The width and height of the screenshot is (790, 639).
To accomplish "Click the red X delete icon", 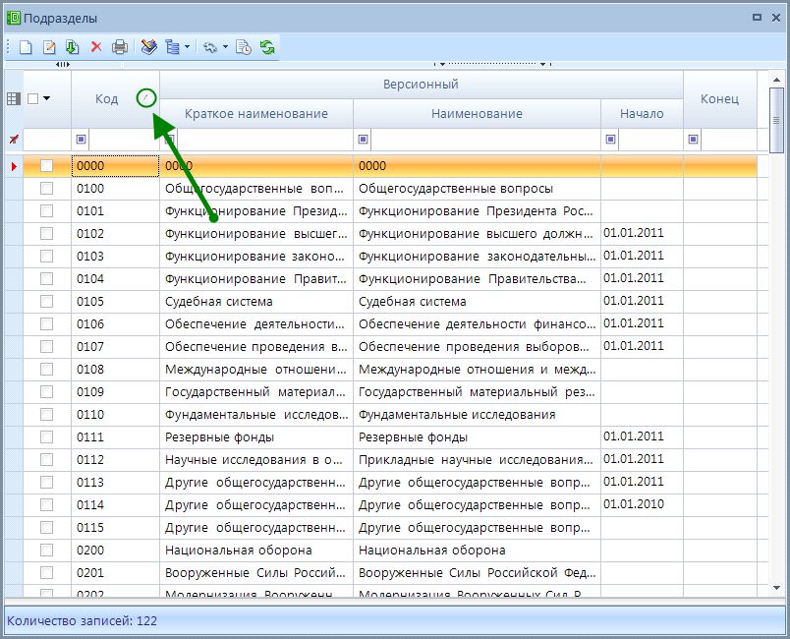I will (x=96, y=46).
